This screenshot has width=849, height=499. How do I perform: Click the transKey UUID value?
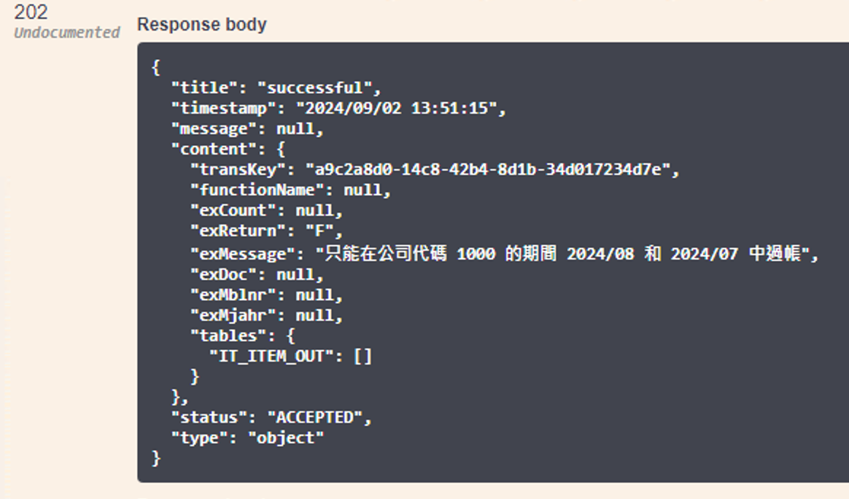pyautogui.click(x=492, y=170)
